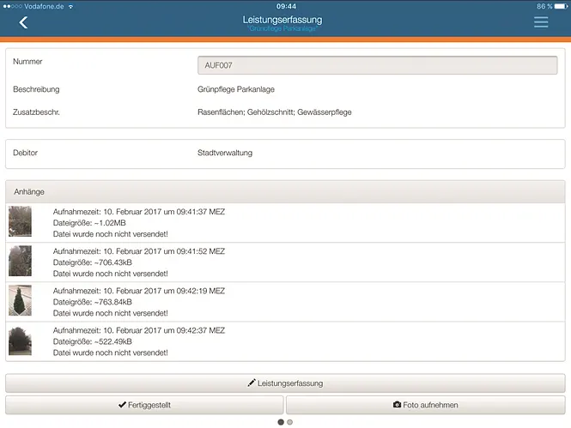Open thumbnail of photo taken 09:41:37
Image resolution: width=571 pixels, height=428 pixels.
point(20,221)
